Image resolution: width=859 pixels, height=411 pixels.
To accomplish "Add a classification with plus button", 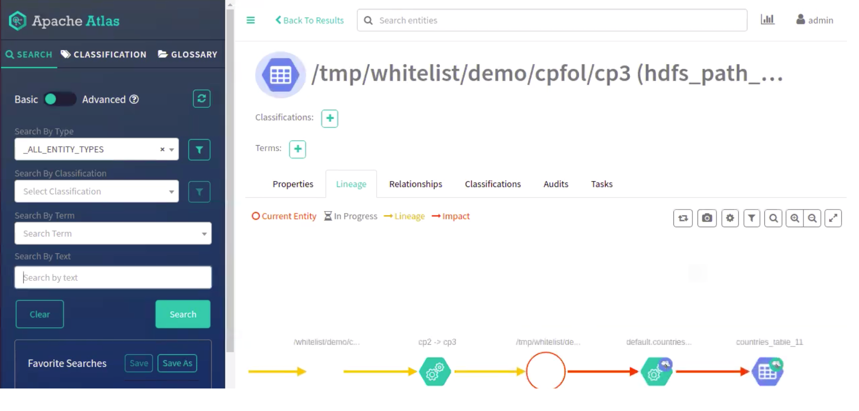I will pos(330,118).
